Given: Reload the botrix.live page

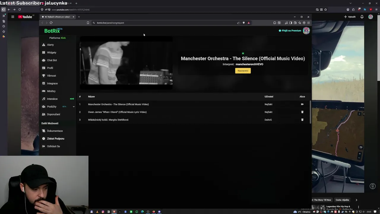Looking at the screenshot, I should (51, 23).
